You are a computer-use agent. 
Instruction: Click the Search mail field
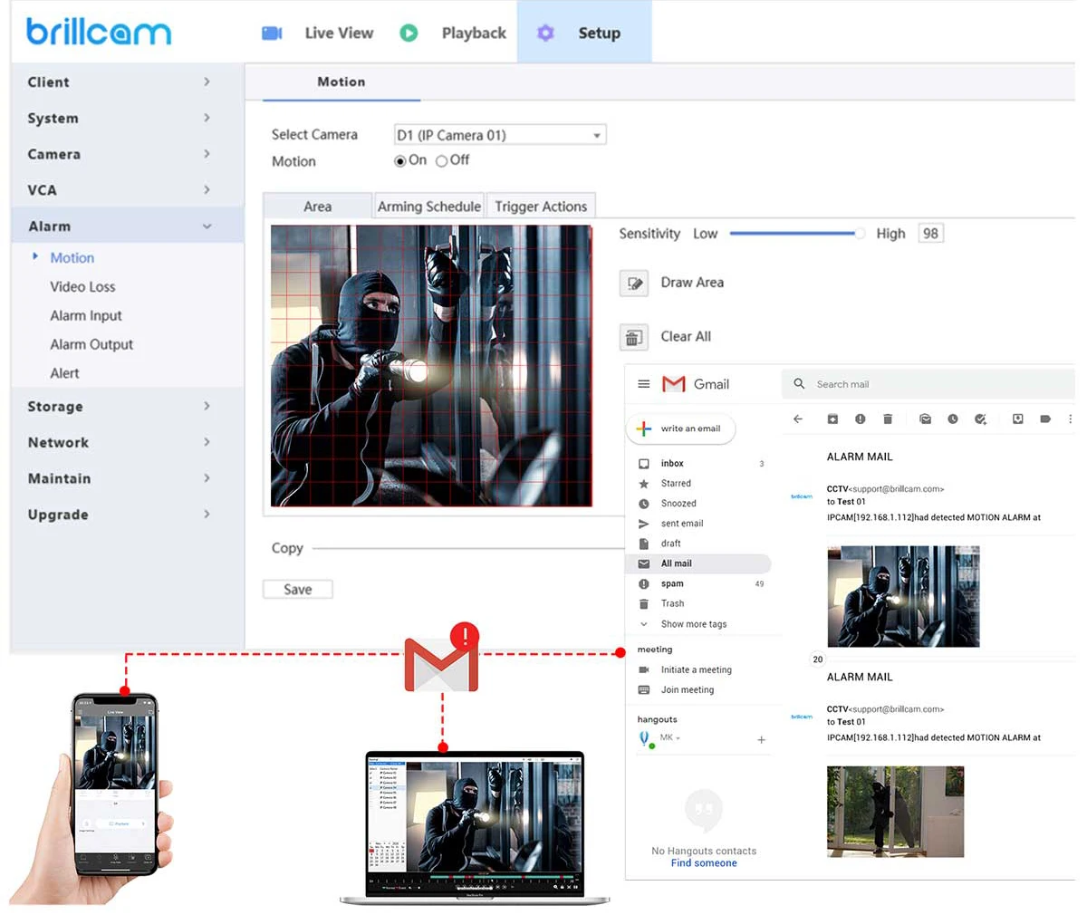928,384
